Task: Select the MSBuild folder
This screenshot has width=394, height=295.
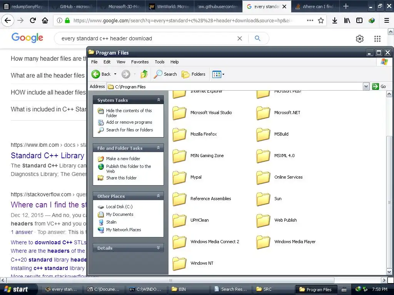Action: click(272, 134)
